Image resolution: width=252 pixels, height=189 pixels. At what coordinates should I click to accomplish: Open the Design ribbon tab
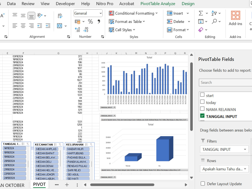point(188,4)
